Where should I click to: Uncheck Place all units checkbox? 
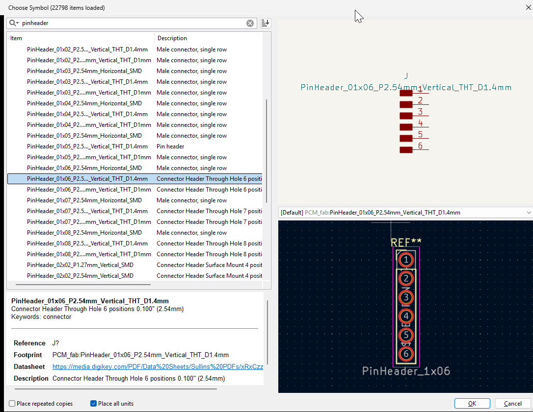(93, 404)
